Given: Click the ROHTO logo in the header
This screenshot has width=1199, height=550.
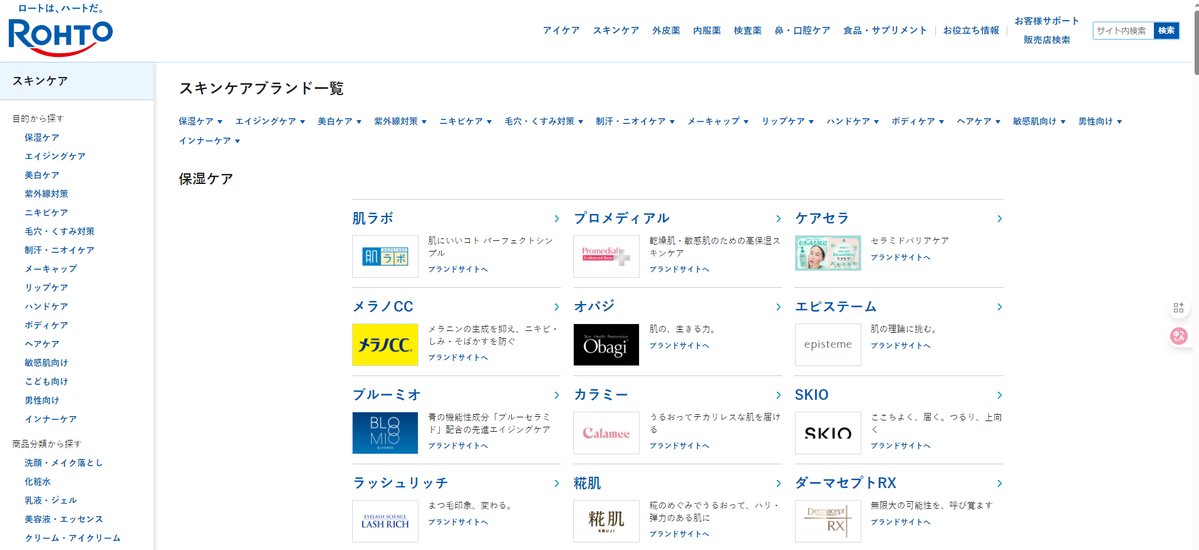Looking at the screenshot, I should (x=61, y=36).
